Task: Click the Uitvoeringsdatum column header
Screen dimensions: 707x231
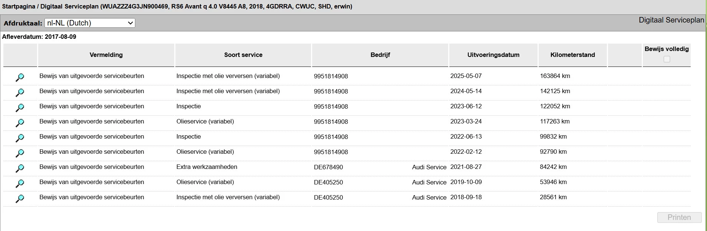Action: (x=493, y=55)
